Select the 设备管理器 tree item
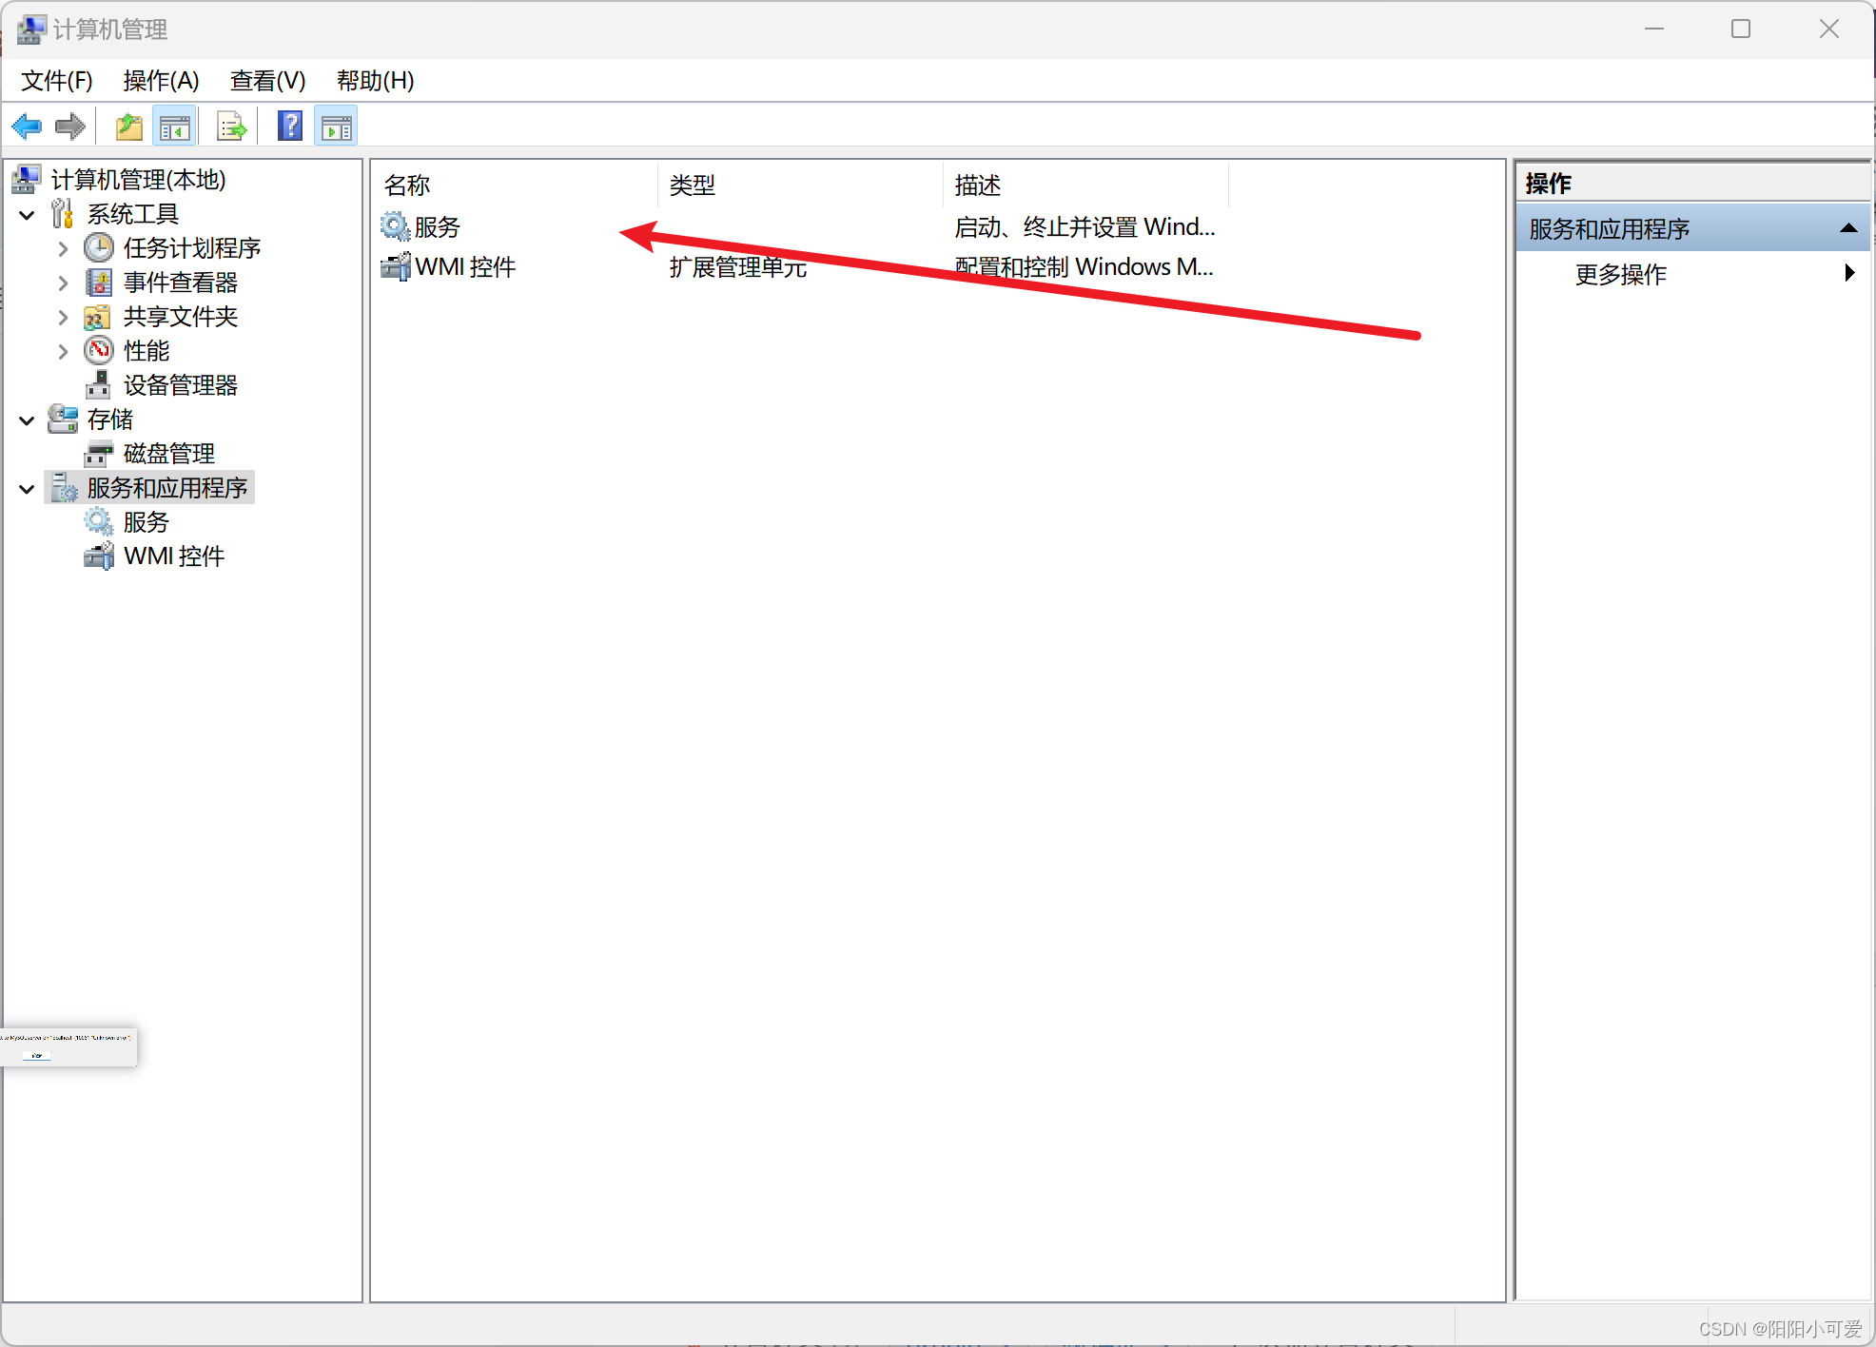This screenshot has width=1876, height=1347. (x=181, y=384)
